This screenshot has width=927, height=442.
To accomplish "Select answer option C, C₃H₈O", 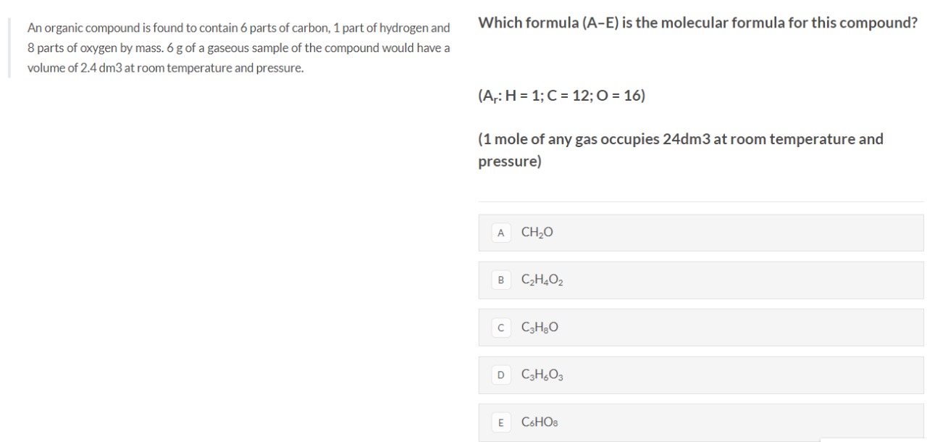I will [x=701, y=327].
